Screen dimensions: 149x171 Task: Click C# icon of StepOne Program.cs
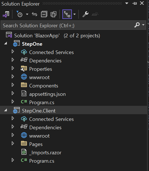24,102
